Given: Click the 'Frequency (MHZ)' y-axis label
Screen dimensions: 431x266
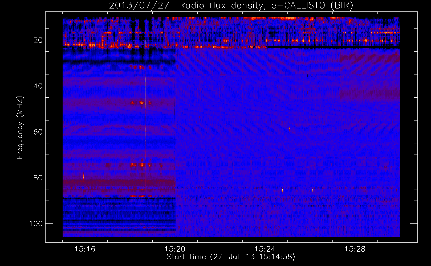Looking at the screenshot, I should coord(20,128).
